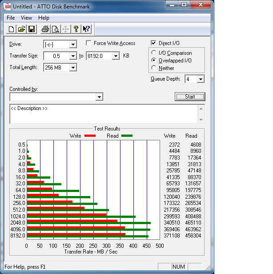
Task: Open the Queue Depth dropdown
Action: click(201, 79)
